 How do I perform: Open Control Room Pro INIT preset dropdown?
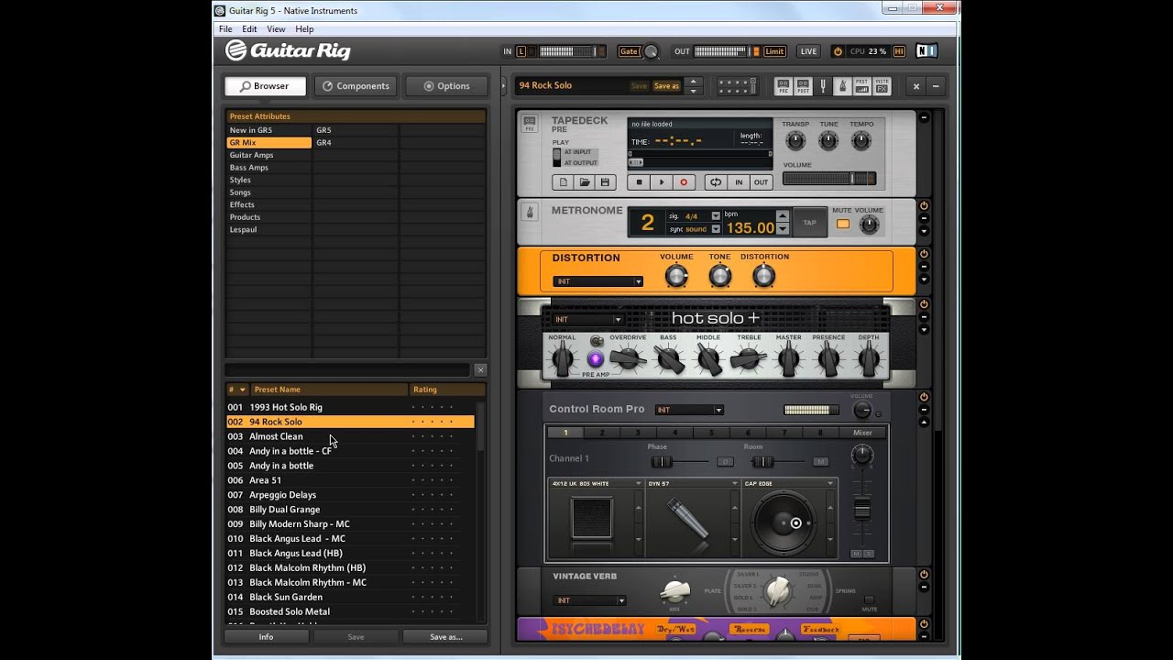[689, 410]
